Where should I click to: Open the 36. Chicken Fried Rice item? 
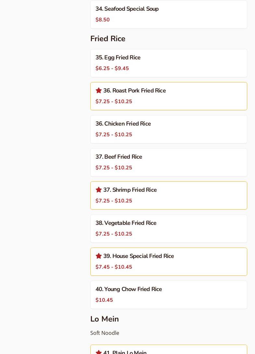click(x=123, y=124)
